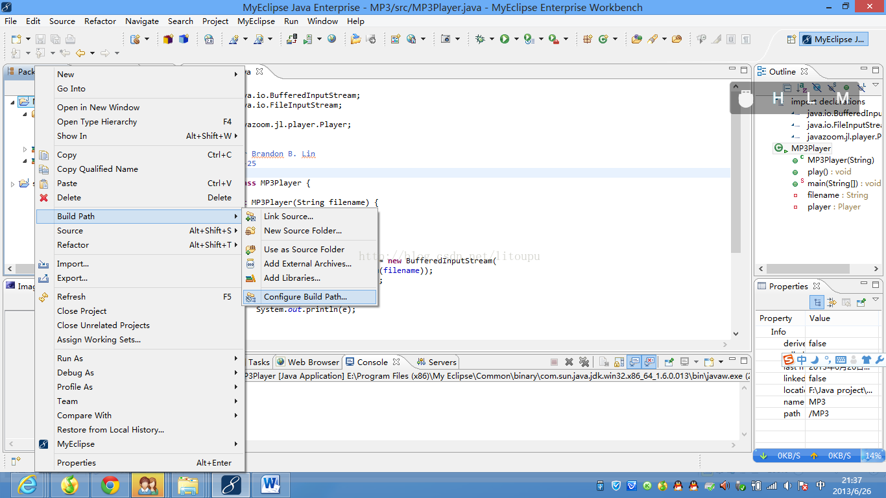Viewport: 886px width, 498px height.
Task: Select Properties in context menu
Action: [x=140, y=463]
